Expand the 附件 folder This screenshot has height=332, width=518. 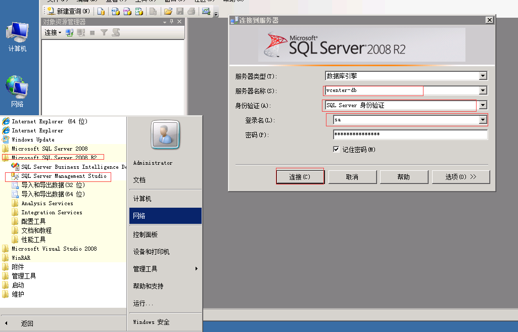(13, 267)
